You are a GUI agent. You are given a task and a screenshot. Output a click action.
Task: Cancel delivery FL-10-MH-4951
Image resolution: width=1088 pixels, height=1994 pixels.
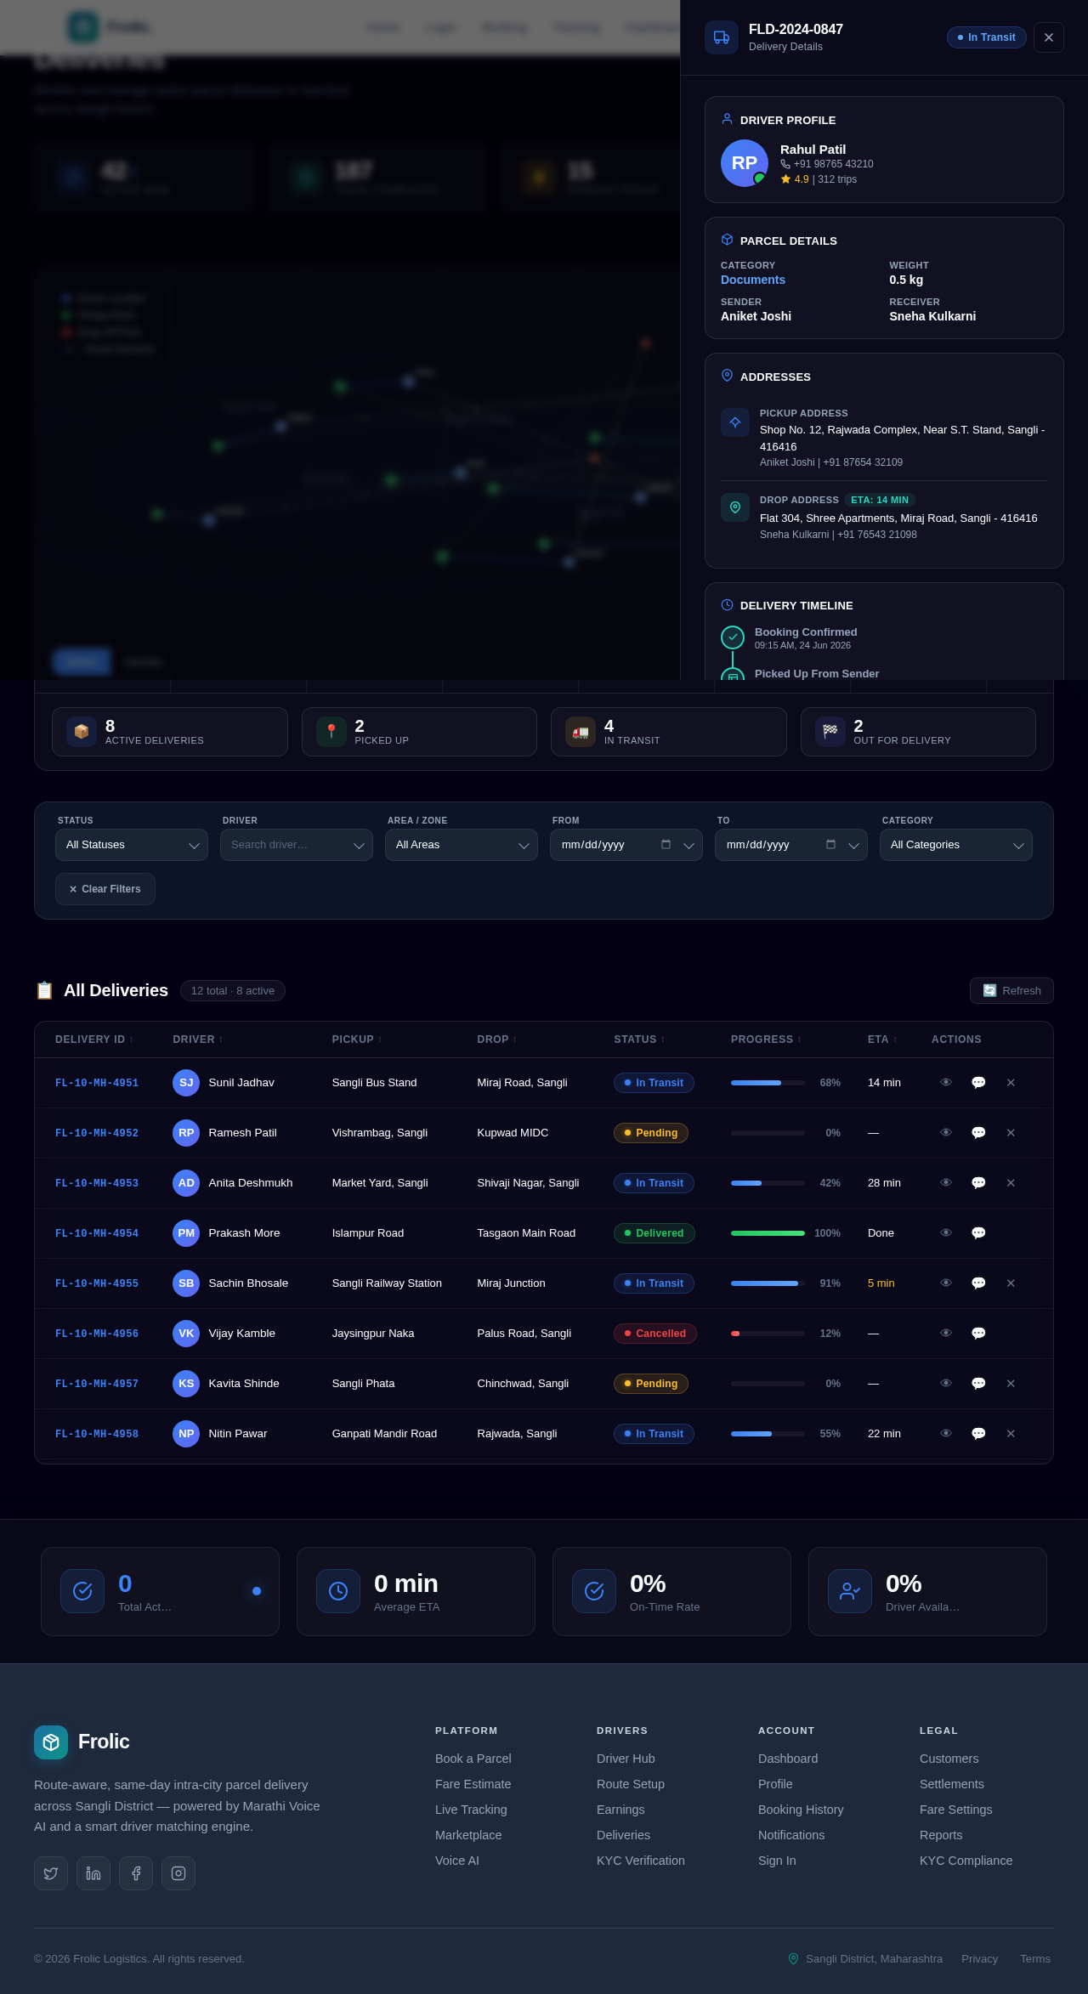tap(1011, 1083)
